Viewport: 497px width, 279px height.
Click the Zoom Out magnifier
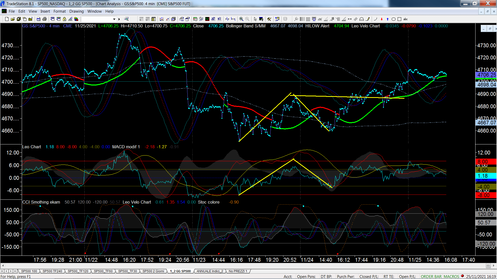coord(247,19)
